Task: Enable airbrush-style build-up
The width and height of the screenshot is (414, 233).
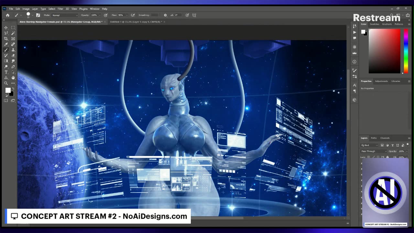Action: (133, 15)
